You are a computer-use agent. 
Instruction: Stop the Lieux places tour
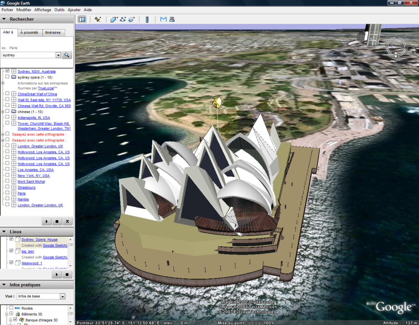(x=67, y=275)
